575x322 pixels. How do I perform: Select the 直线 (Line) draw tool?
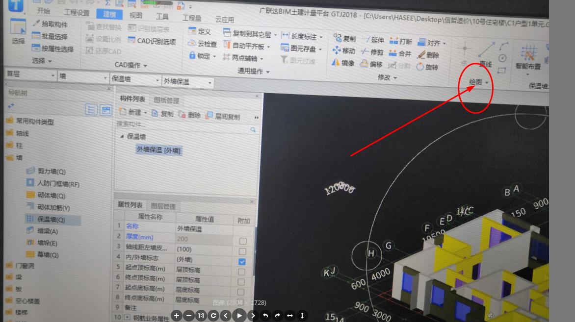486,54
